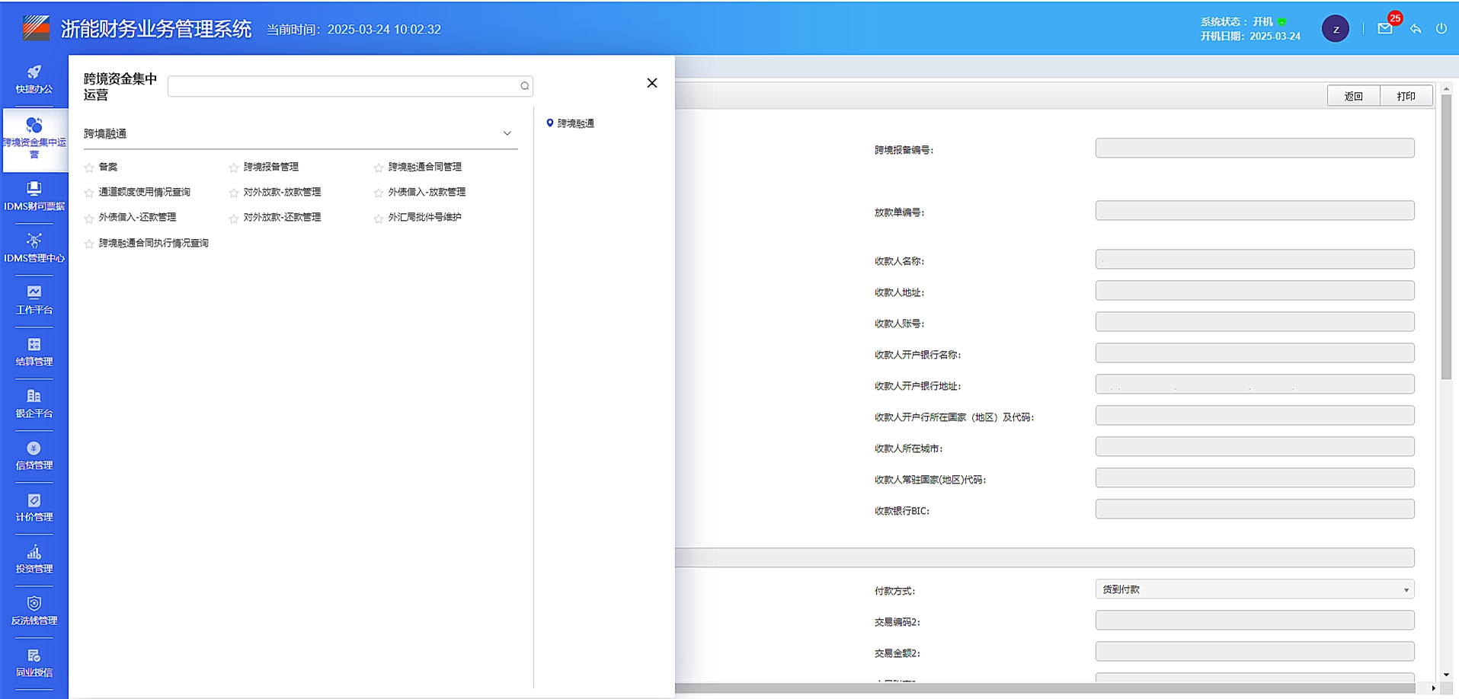Open 跨境融通合同执行情况查询 menu item

coord(152,243)
